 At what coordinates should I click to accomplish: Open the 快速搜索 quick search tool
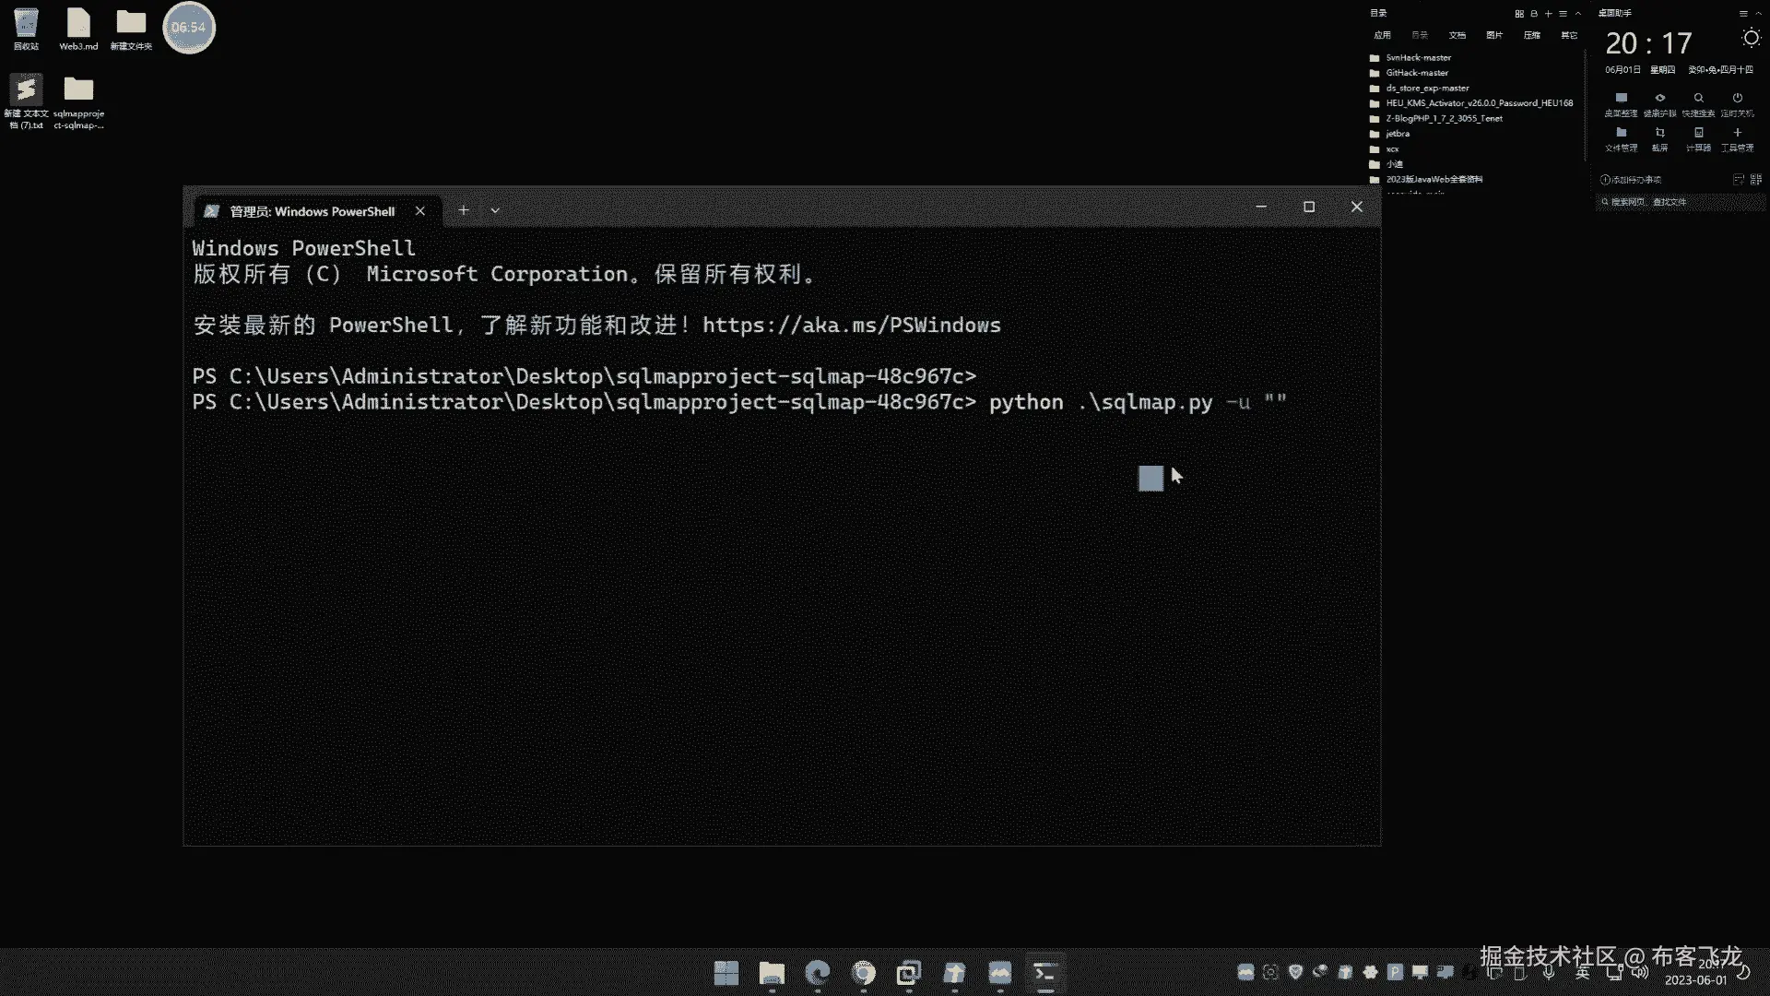[1698, 99]
